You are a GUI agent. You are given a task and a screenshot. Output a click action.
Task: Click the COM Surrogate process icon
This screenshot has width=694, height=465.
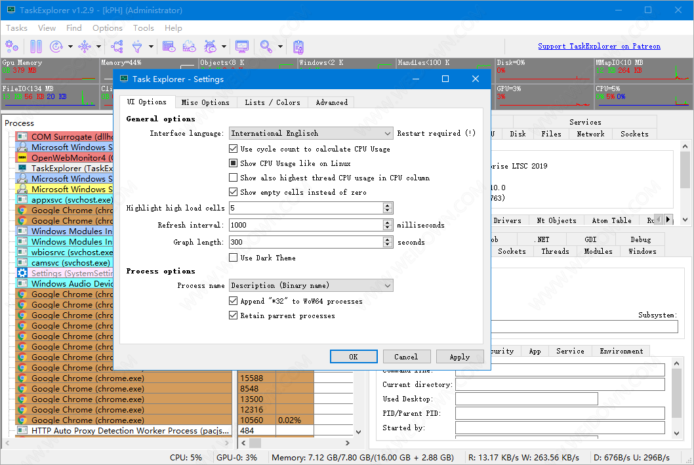(22, 136)
